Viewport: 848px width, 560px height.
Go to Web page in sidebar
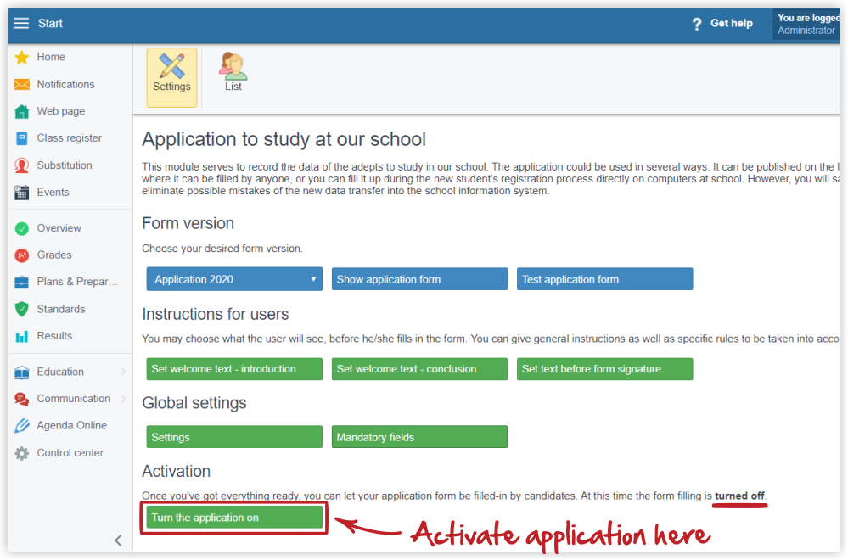60,111
